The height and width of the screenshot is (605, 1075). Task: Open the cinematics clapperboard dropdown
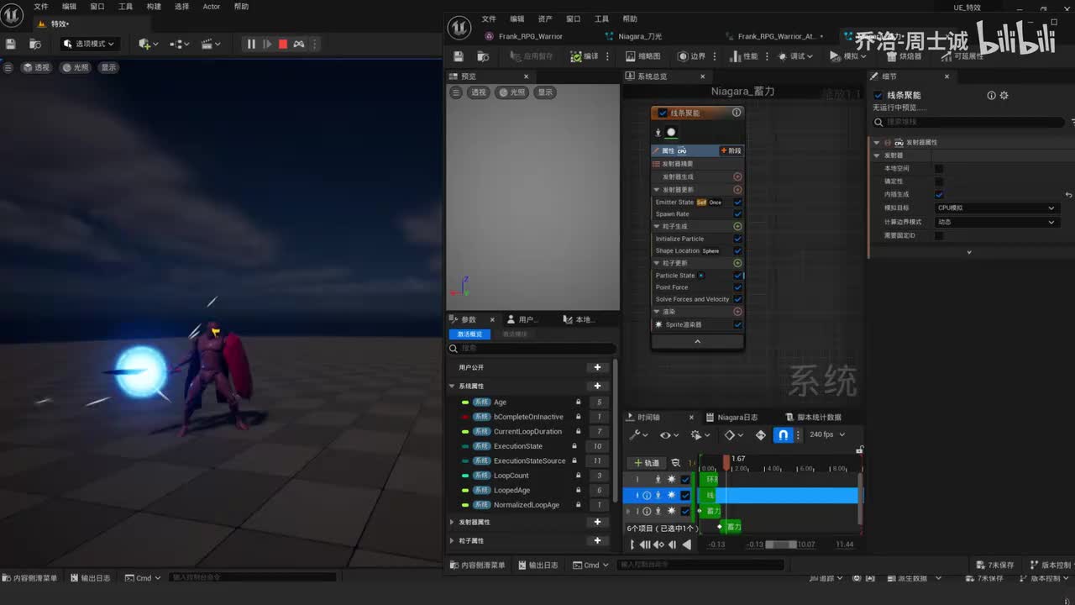[x=211, y=44]
